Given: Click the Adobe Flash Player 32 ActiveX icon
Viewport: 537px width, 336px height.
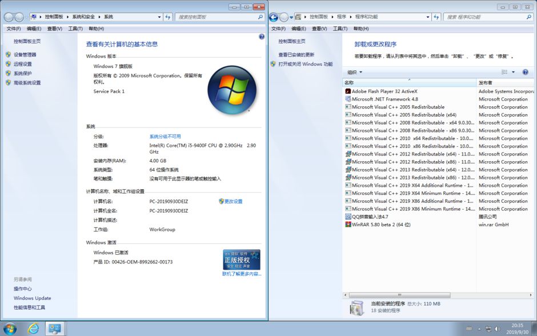Looking at the screenshot, I should click(348, 91).
